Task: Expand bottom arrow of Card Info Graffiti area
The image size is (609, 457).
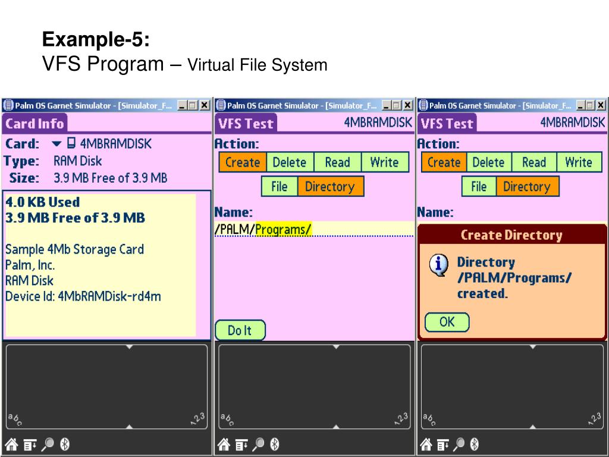Action: [129, 427]
